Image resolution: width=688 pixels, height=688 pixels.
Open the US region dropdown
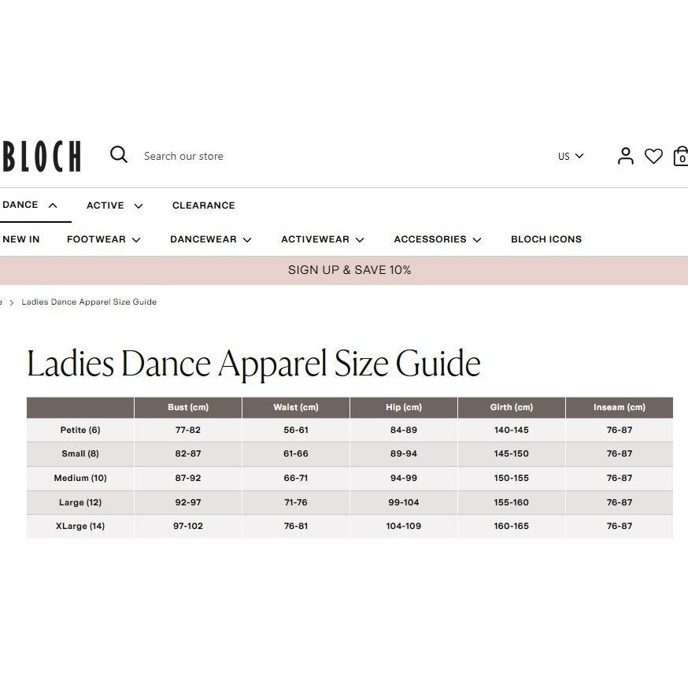click(571, 156)
